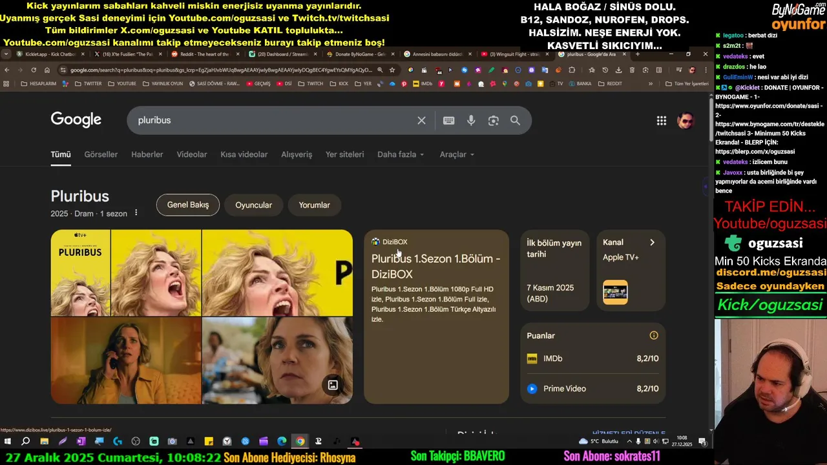
Task: Go back using the browser back arrow
Action: click(x=7, y=70)
